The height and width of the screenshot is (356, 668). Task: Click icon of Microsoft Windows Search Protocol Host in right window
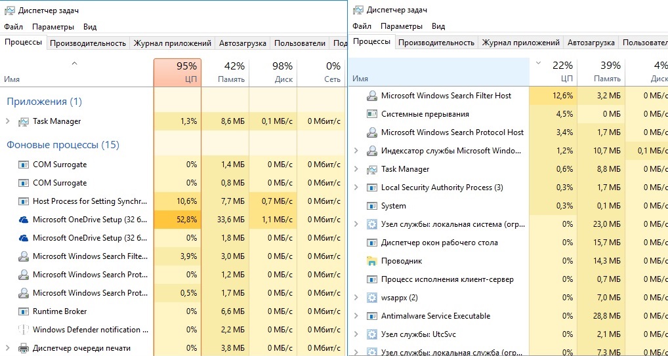coord(371,132)
